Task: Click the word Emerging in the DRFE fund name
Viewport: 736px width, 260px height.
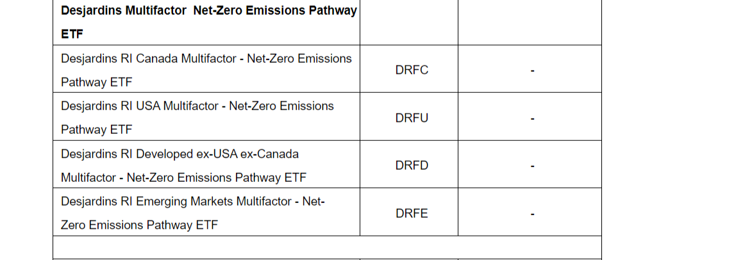Action: click(x=161, y=201)
